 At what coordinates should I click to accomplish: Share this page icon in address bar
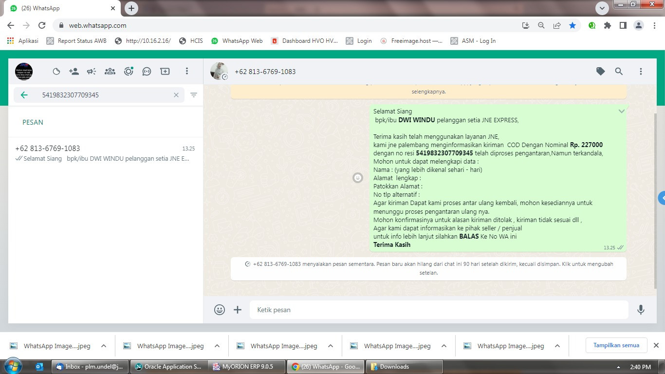pyautogui.click(x=557, y=25)
